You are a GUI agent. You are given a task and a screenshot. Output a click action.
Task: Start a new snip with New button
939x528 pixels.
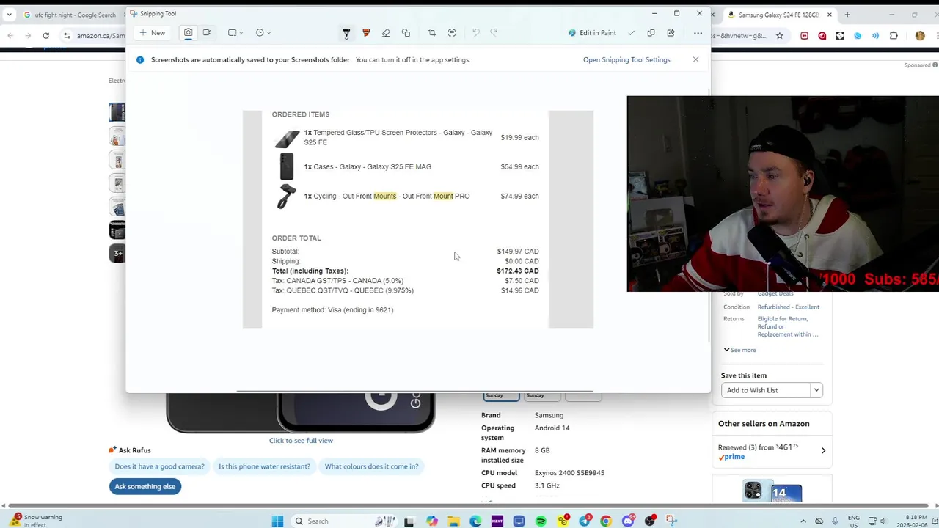(x=153, y=33)
